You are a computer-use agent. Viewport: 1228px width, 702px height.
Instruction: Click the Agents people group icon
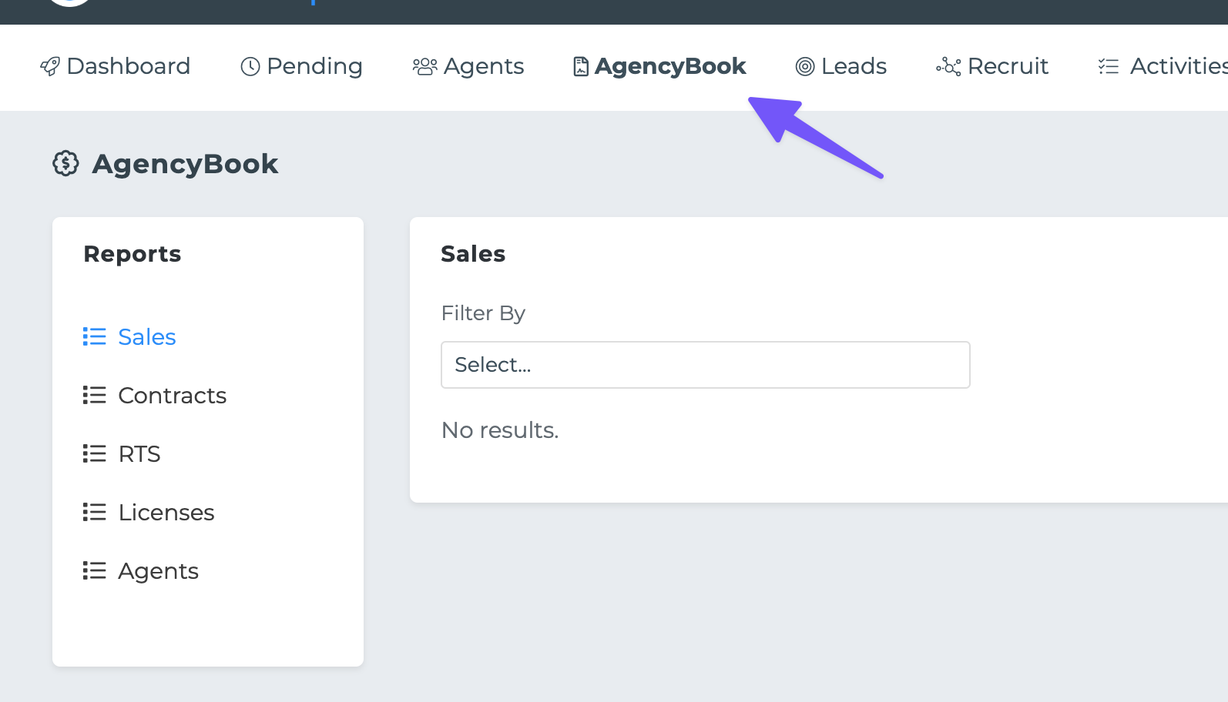click(424, 67)
